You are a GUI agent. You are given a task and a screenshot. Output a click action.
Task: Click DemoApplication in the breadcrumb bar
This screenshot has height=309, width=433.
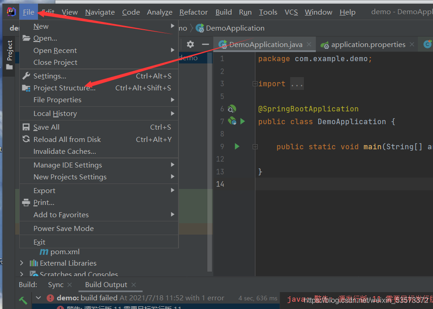[x=235, y=28]
